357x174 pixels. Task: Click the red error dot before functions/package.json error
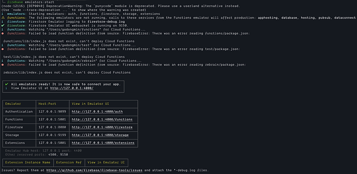(x=2, y=33)
